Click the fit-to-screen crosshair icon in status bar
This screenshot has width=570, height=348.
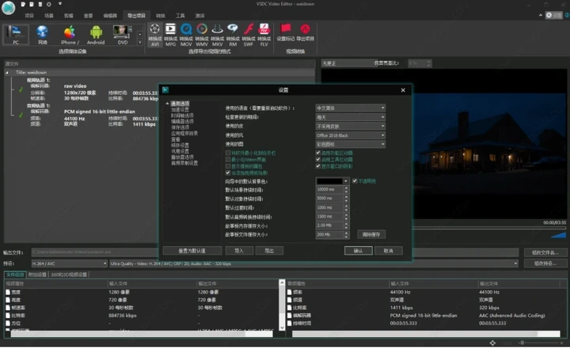492,343
